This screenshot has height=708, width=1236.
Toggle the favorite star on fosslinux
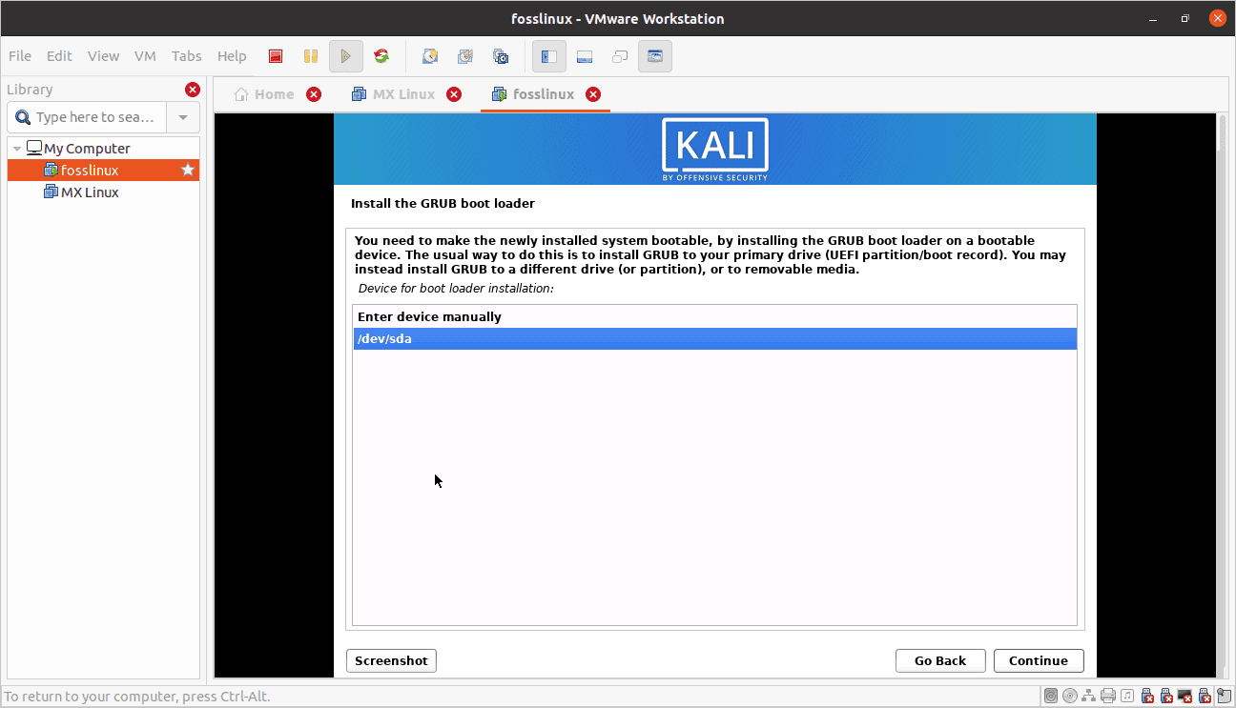coord(188,170)
